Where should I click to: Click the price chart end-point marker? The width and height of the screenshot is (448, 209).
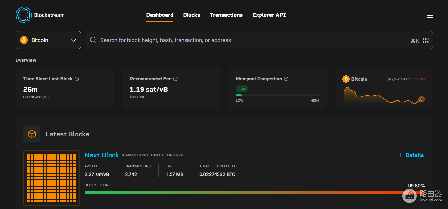coord(421,99)
